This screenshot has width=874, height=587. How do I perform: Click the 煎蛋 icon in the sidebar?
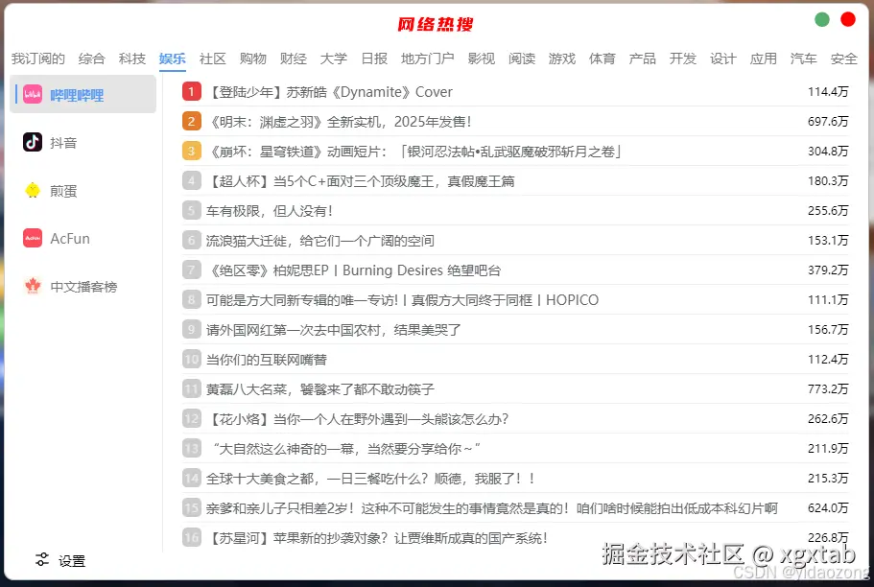click(x=33, y=190)
